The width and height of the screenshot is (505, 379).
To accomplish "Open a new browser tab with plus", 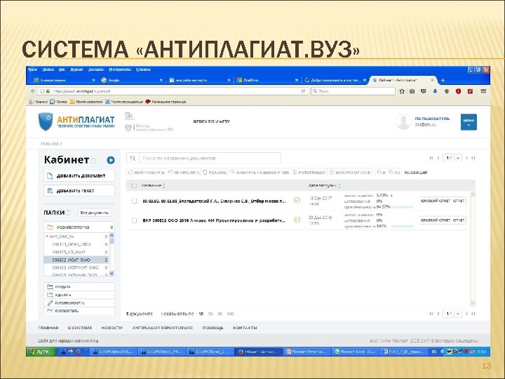I will tap(443, 80).
